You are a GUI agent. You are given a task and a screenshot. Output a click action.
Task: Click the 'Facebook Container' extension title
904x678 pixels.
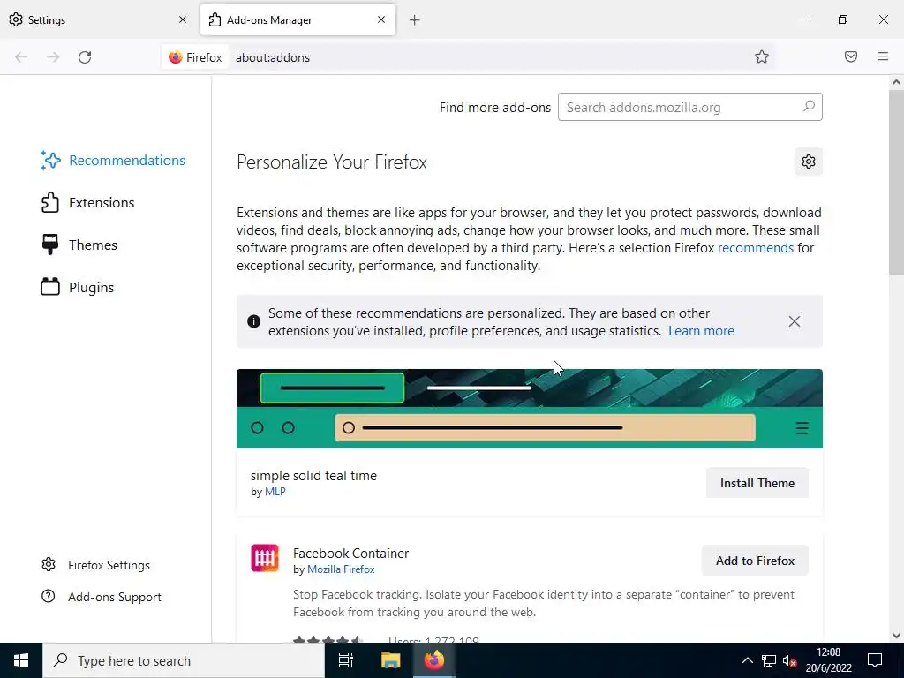tap(350, 553)
